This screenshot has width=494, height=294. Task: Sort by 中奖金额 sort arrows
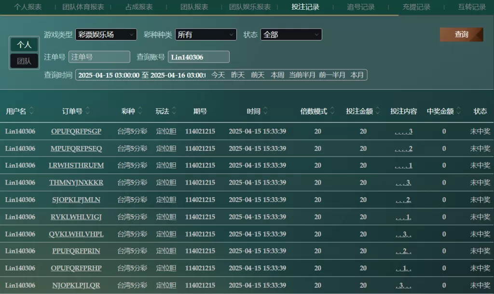click(458, 111)
